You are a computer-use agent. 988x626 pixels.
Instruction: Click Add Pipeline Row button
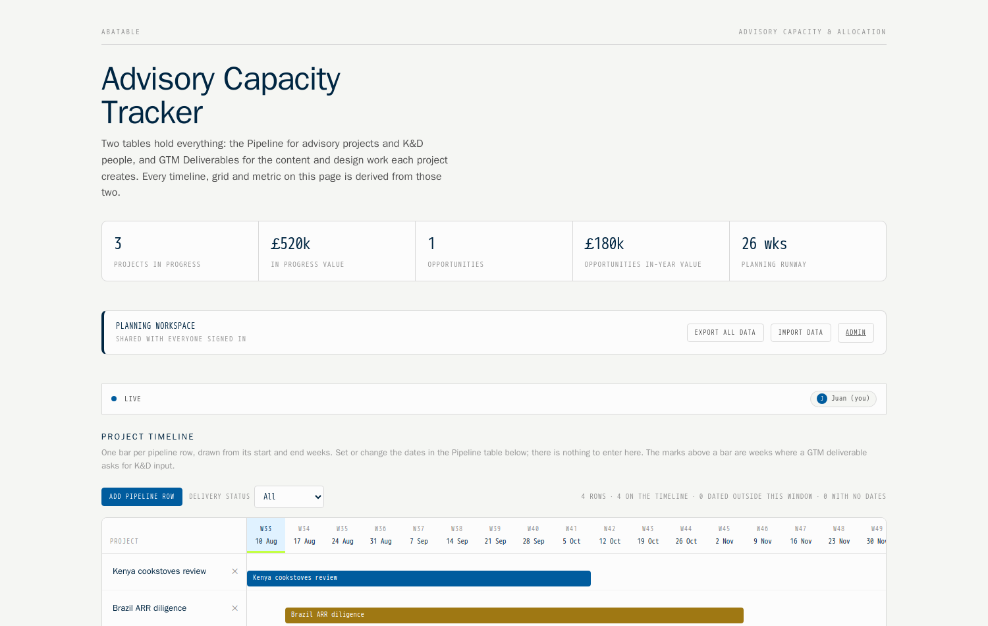point(142,497)
